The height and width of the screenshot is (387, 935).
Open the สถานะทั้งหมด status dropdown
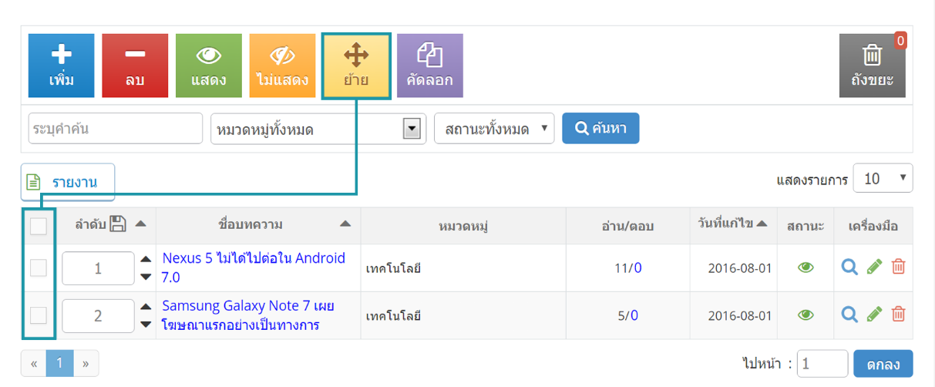[x=495, y=129]
